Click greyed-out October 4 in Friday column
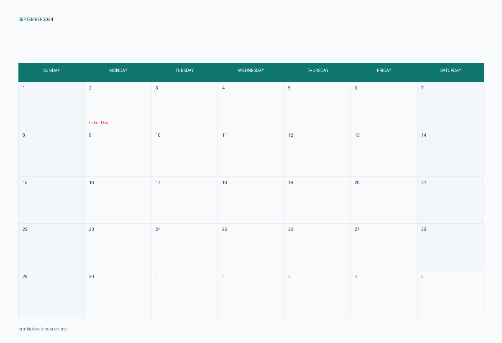502x343 pixels. [x=356, y=276]
